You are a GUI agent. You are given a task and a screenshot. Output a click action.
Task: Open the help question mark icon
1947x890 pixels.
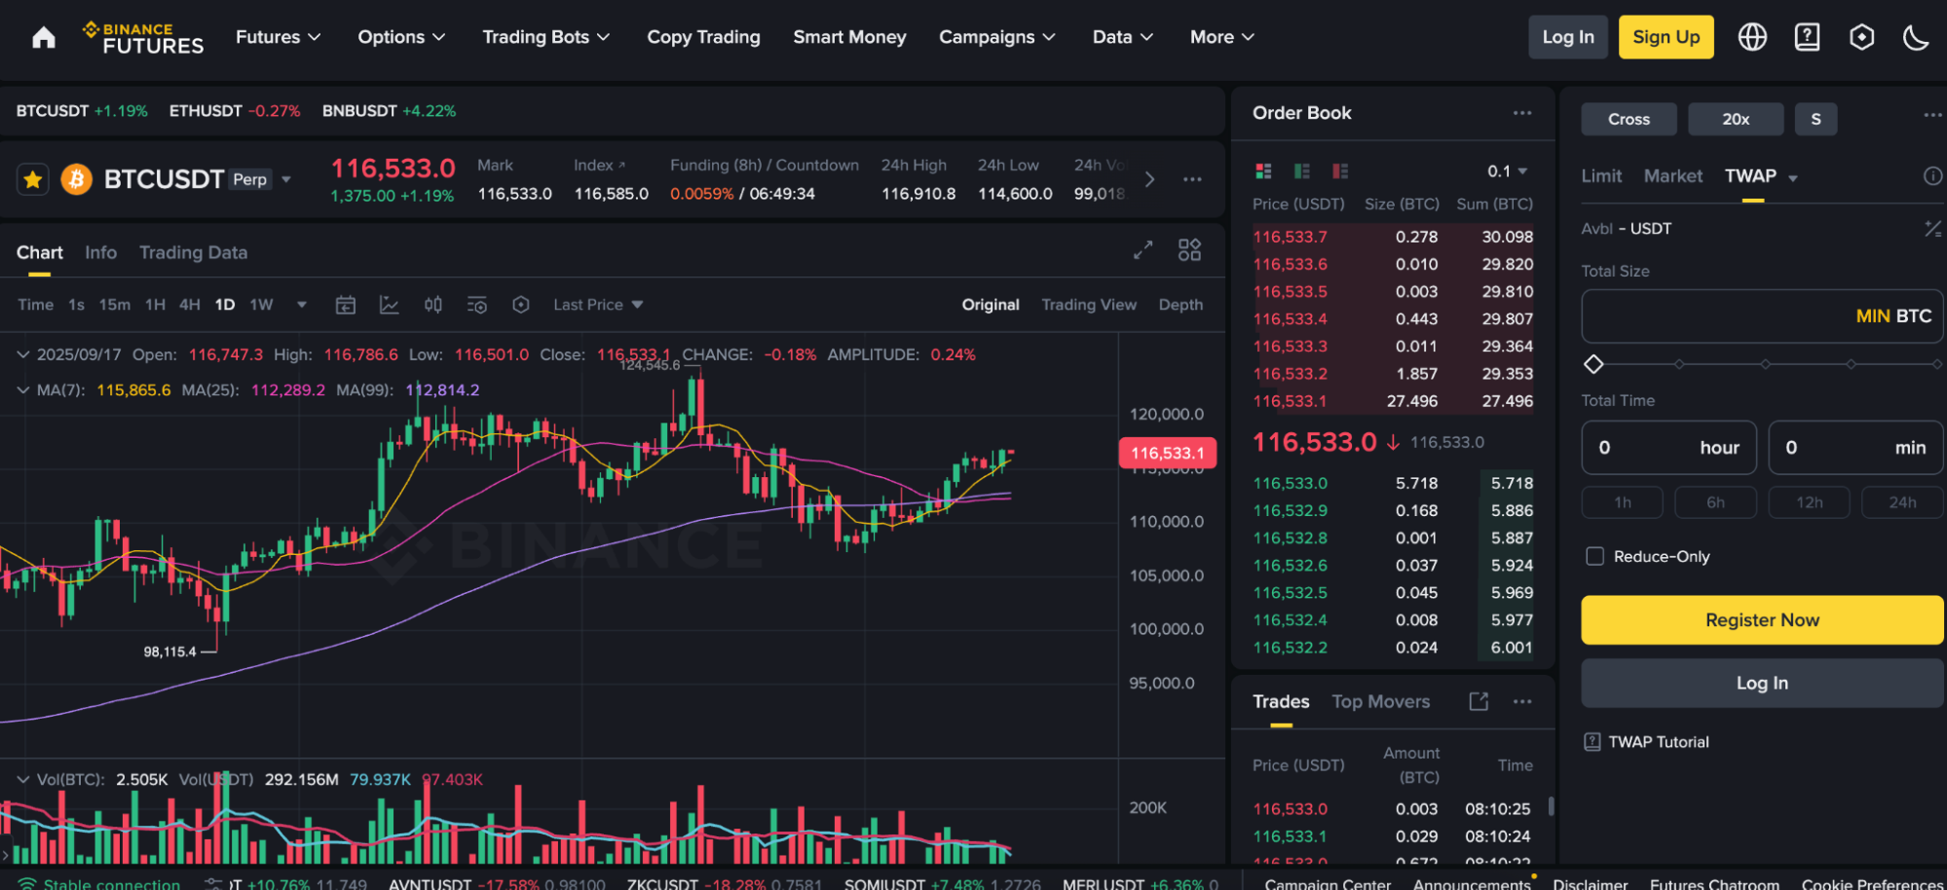[1807, 37]
